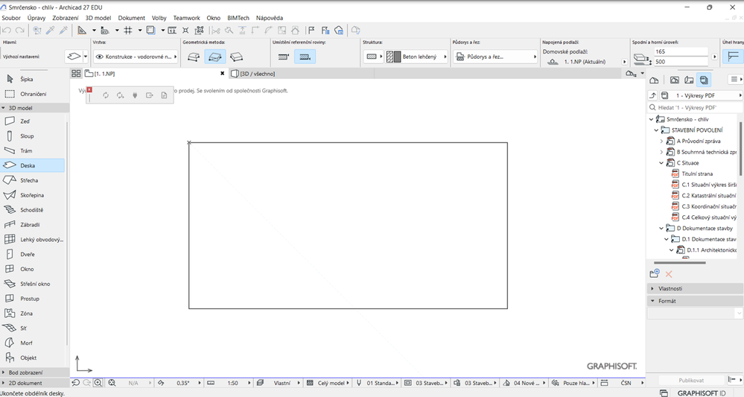Activate the Morf tool
The width and height of the screenshot is (744, 397).
pyautogui.click(x=27, y=343)
